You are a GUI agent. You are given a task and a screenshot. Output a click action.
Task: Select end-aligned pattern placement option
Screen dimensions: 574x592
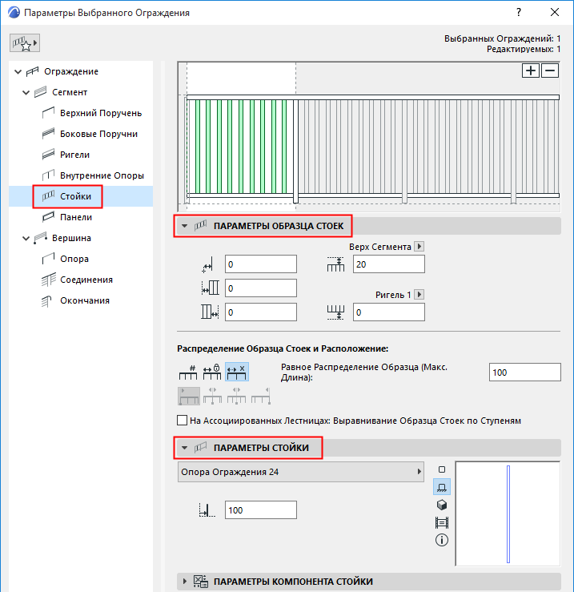pyautogui.click(x=261, y=396)
